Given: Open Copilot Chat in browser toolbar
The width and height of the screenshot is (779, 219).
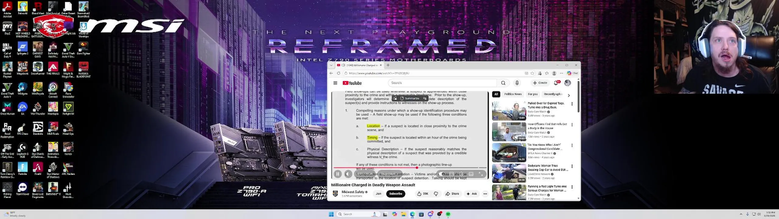Looking at the screenshot, I should tap(572, 73).
